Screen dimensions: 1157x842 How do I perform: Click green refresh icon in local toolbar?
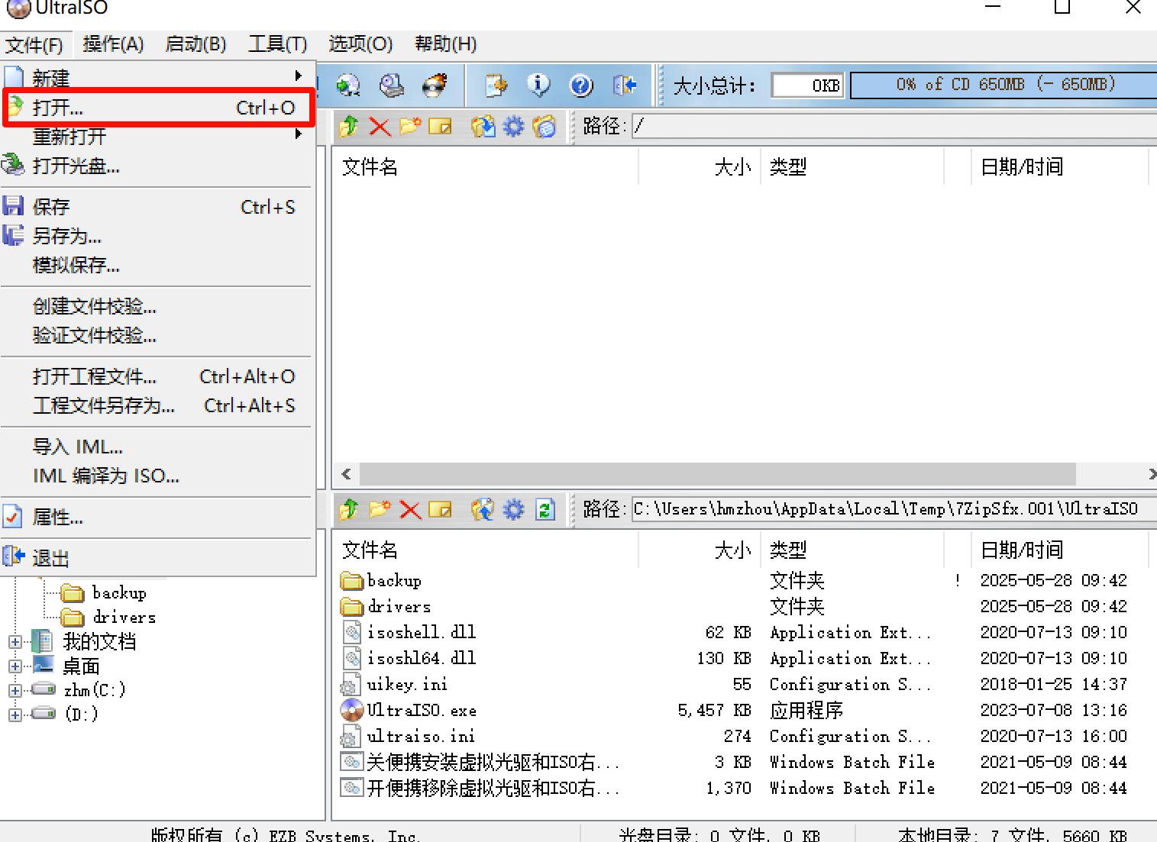pyautogui.click(x=545, y=509)
